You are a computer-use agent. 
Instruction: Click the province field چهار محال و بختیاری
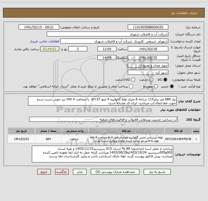pos(148,65)
